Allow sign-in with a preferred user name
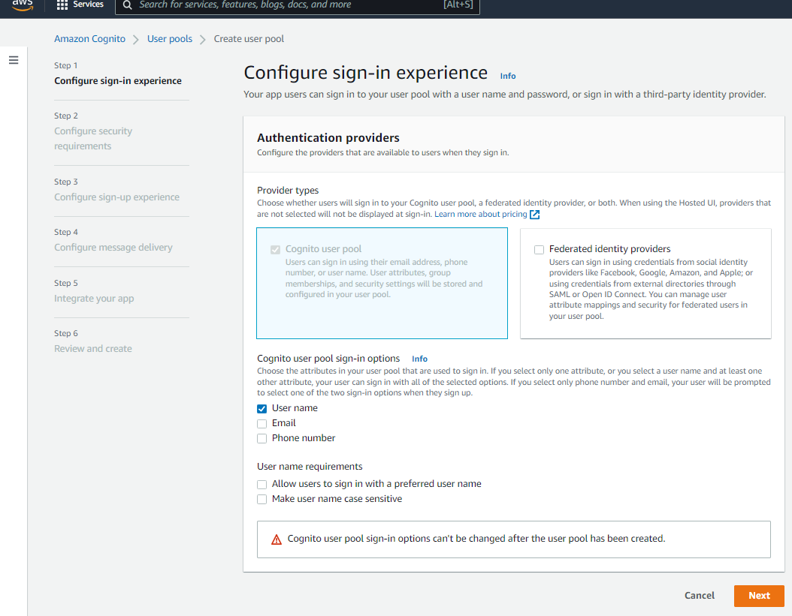Screen dimensions: 792x616 (x=261, y=484)
